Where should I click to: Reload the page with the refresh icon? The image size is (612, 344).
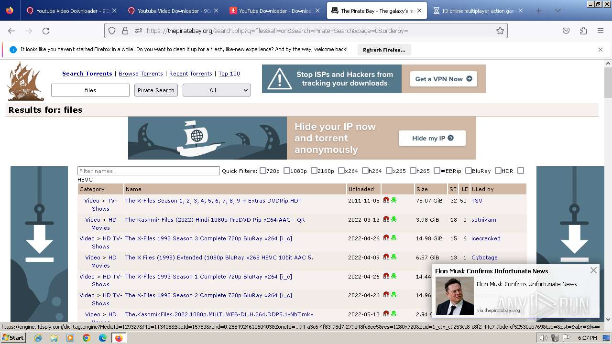(46, 31)
